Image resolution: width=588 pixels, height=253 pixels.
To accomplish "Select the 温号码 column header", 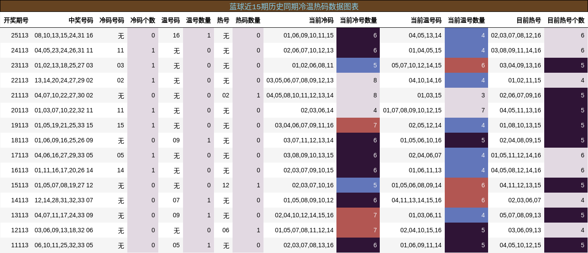I will (x=171, y=20).
